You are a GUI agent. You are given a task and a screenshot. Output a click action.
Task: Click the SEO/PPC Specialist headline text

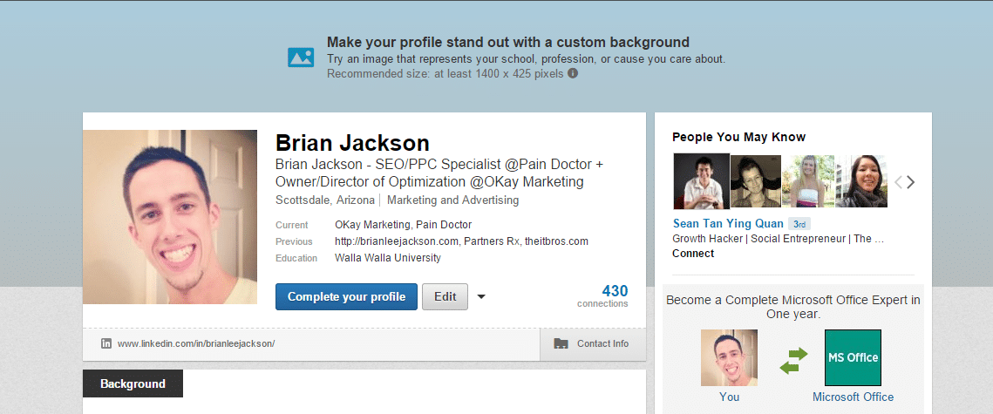pyautogui.click(x=439, y=173)
